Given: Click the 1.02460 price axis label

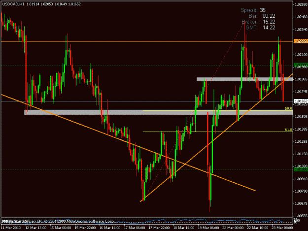Looking at the screenshot, I should pyautogui.click(x=301, y=17).
